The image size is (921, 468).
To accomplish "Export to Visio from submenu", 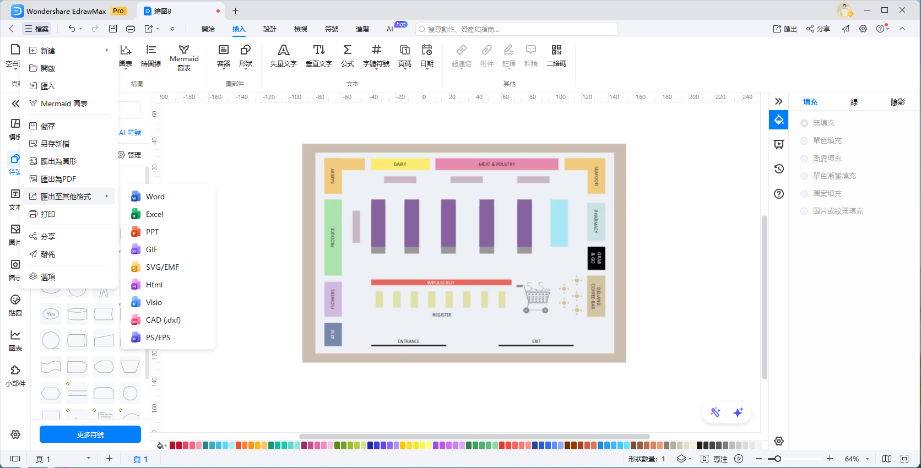I will coord(154,302).
